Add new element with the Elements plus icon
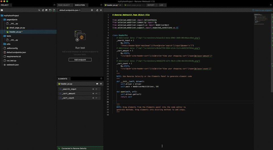273x150 pixels. 101,84
